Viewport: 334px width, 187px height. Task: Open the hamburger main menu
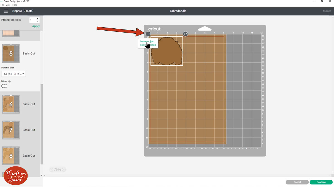[x=6, y=11]
